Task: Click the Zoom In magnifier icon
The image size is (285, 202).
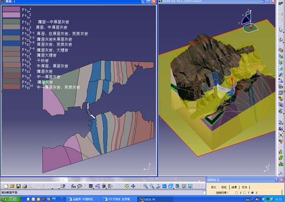Action: tap(145, 186)
